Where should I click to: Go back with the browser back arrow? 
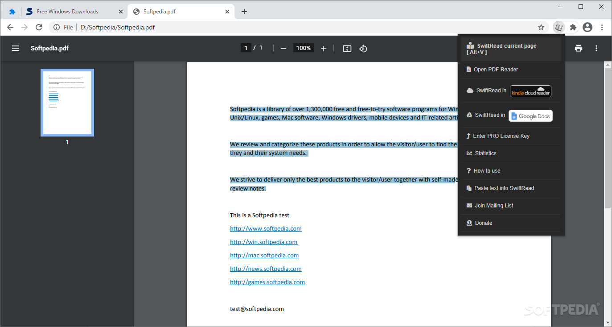coord(10,27)
